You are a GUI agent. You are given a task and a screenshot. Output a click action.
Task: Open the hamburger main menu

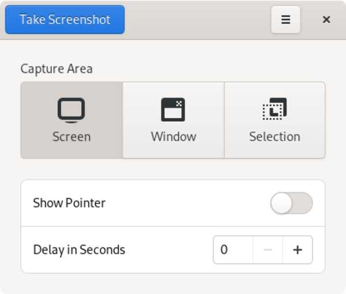pyautogui.click(x=285, y=20)
